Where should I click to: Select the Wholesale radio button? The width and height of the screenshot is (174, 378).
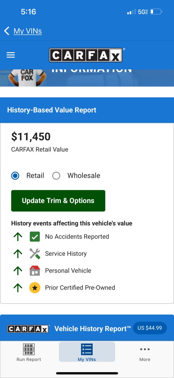point(56,176)
